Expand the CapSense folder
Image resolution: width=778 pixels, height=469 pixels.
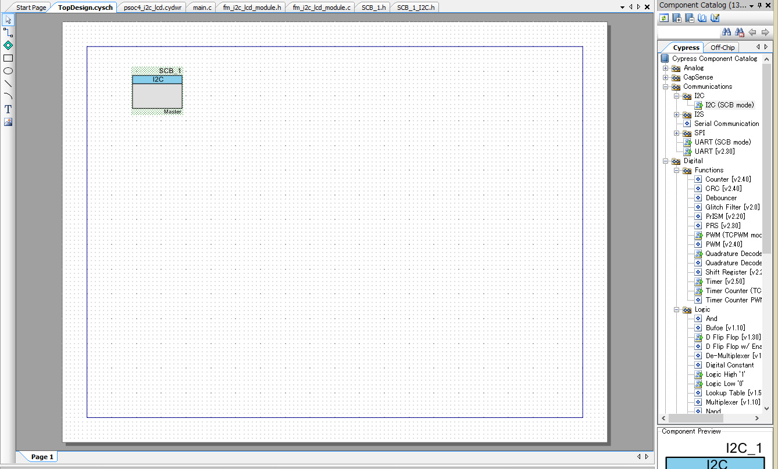(665, 78)
